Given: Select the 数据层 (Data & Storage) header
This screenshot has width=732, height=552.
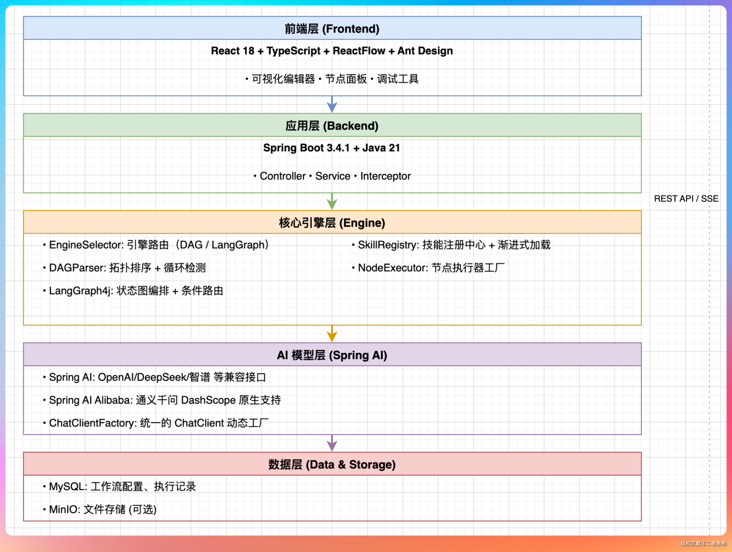Looking at the screenshot, I should (332, 465).
